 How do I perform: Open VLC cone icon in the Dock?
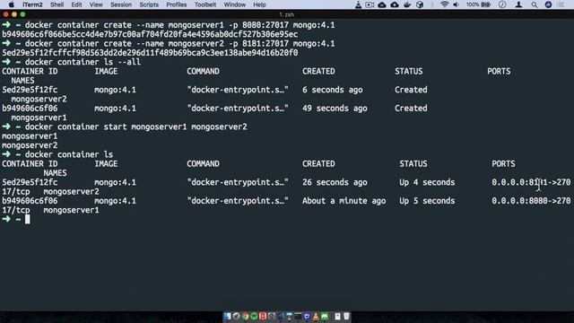click(x=316, y=316)
